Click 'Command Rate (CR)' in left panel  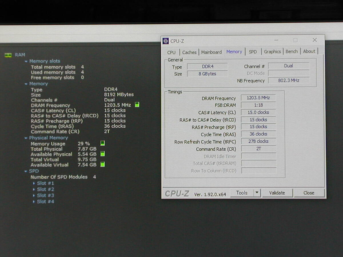click(55, 132)
